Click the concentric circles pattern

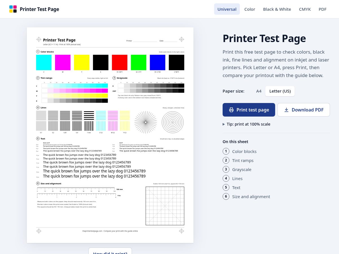[x=173, y=122]
